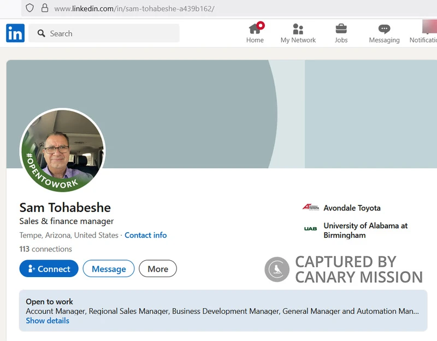Viewport: 437px width, 341px height.
Task: Click the name Sam Tohabeshe
Action: pos(65,208)
